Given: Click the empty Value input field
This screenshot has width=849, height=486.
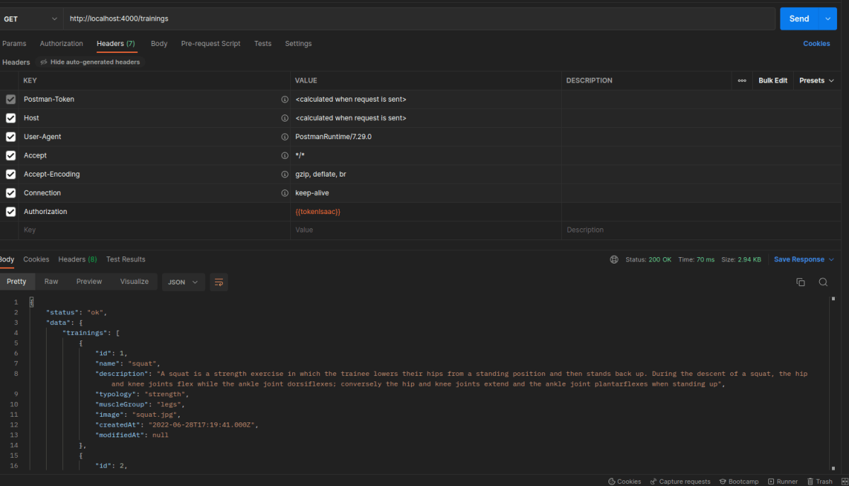Looking at the screenshot, I should (426, 230).
